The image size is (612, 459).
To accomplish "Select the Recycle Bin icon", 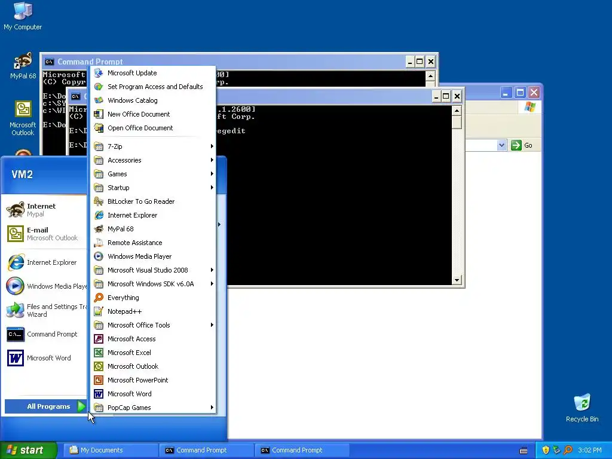I will click(x=582, y=408).
